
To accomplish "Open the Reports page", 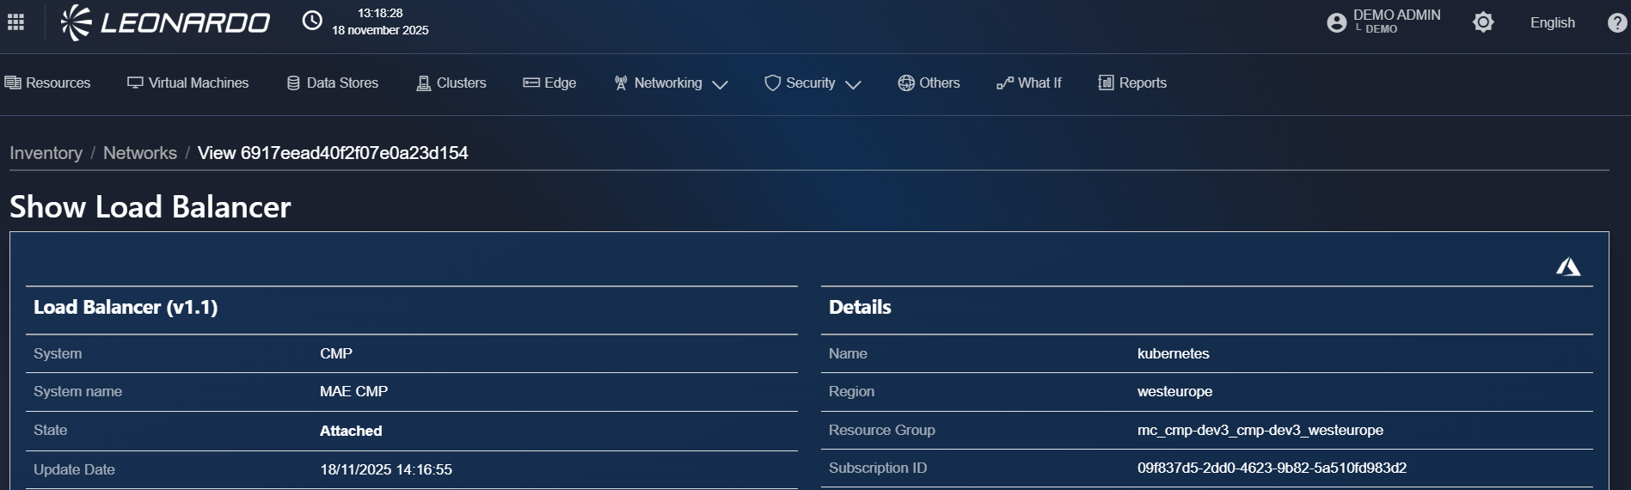I will pyautogui.click(x=1132, y=83).
